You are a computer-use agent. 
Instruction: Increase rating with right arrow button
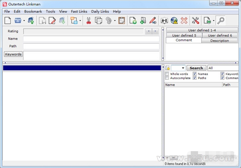[155, 31]
